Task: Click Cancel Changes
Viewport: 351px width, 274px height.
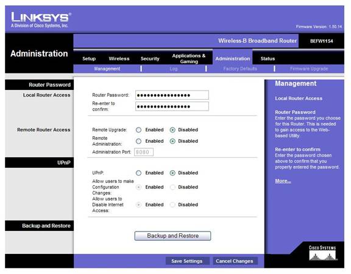Action: [x=235, y=261]
